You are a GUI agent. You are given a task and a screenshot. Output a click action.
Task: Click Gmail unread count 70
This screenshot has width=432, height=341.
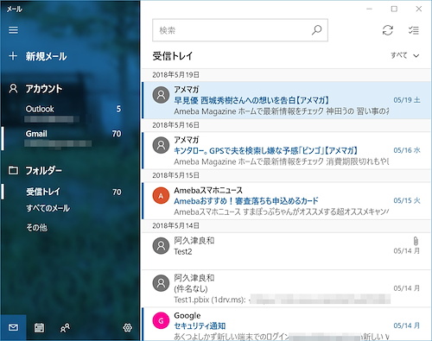point(117,134)
